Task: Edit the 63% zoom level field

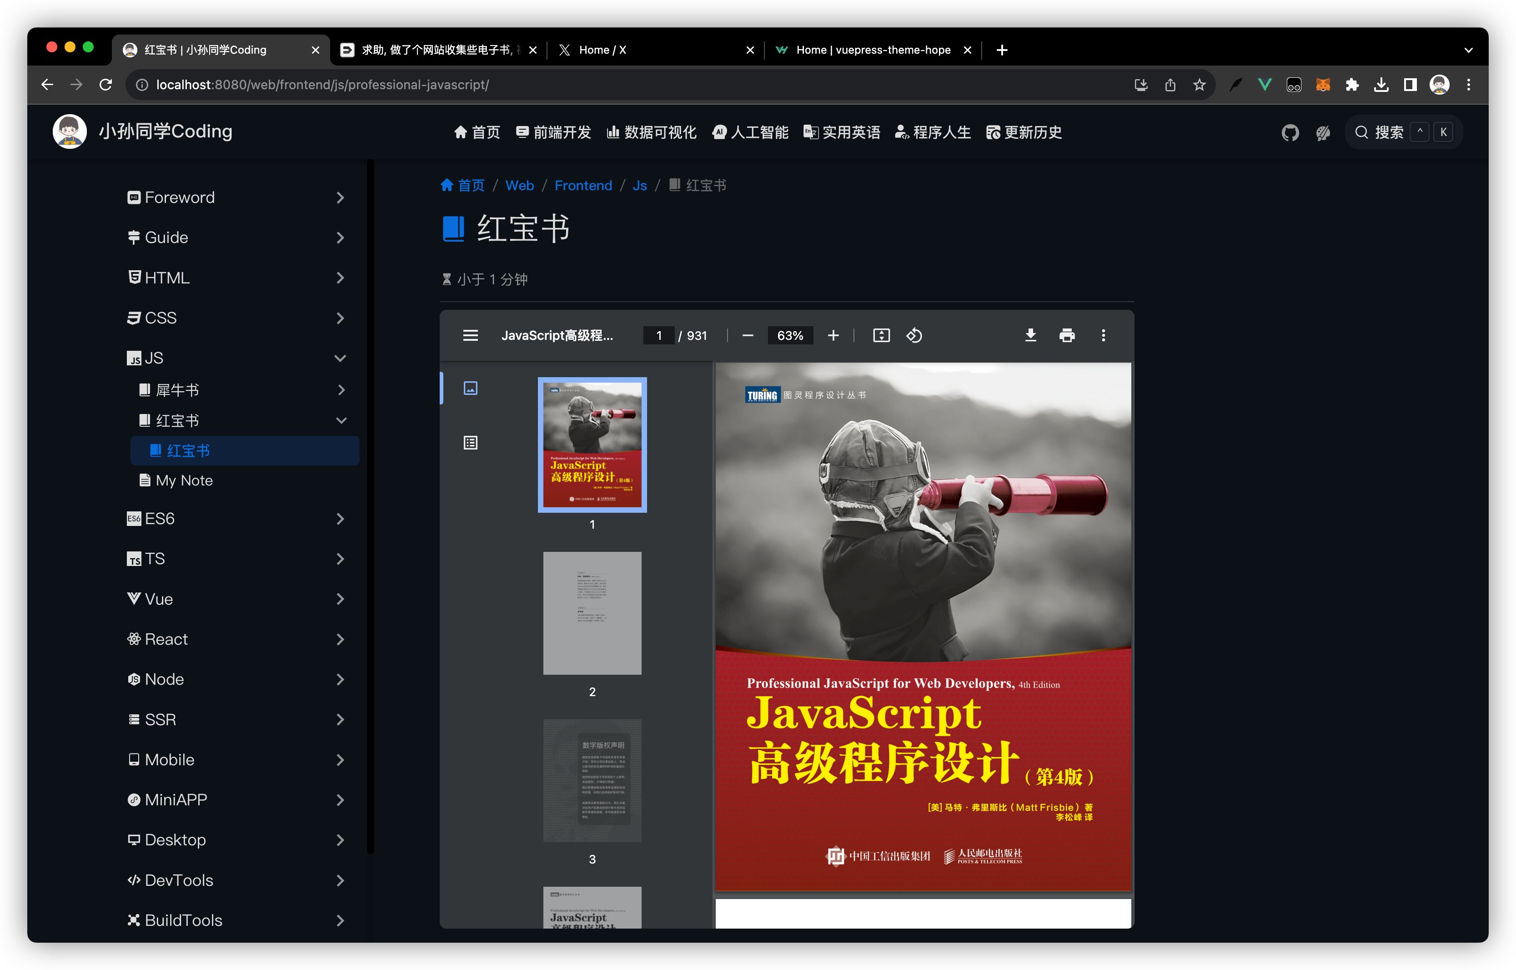Action: click(789, 335)
